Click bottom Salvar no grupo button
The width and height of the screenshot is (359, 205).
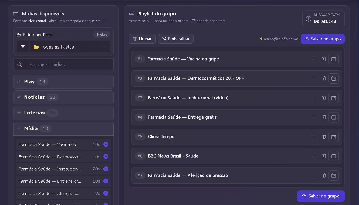[x=321, y=196]
